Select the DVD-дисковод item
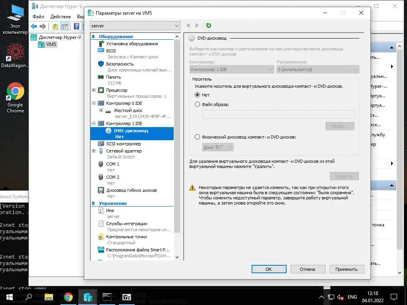 pos(132,133)
